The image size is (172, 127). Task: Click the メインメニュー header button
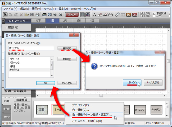pyautogui.click(x=18, y=21)
